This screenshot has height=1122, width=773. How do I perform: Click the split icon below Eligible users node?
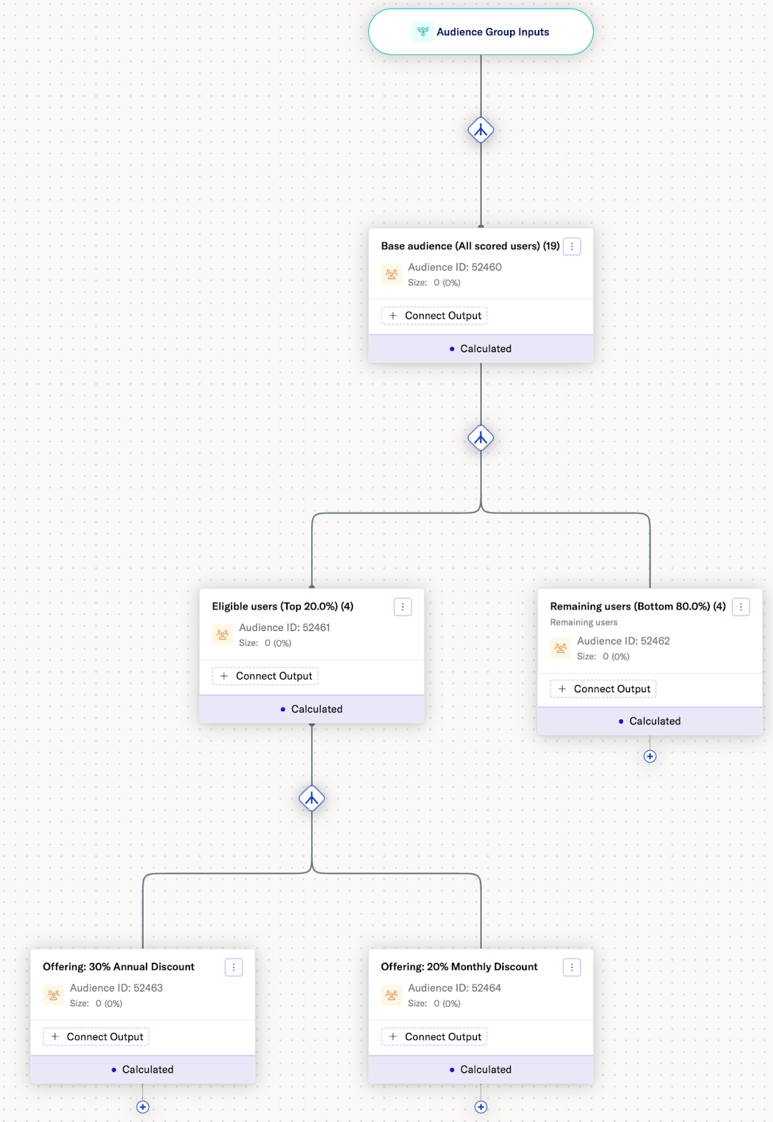click(x=311, y=799)
